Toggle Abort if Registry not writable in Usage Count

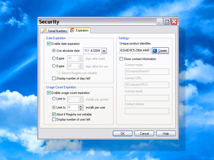pos(54,114)
